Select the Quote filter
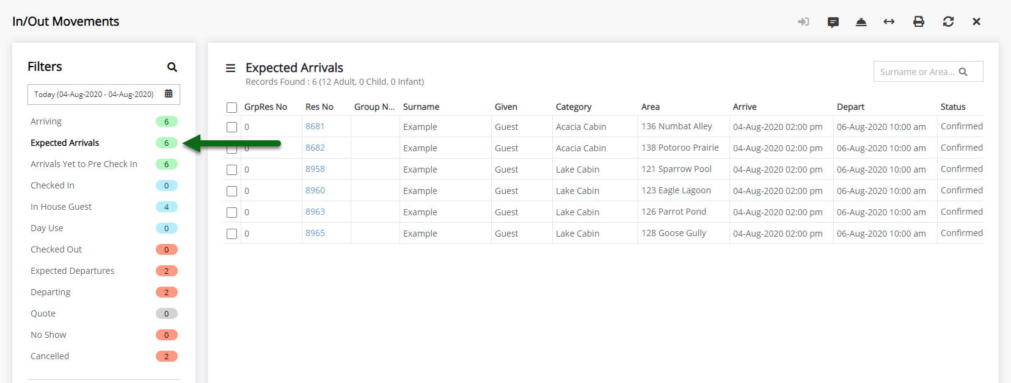The image size is (1011, 383). [x=43, y=313]
